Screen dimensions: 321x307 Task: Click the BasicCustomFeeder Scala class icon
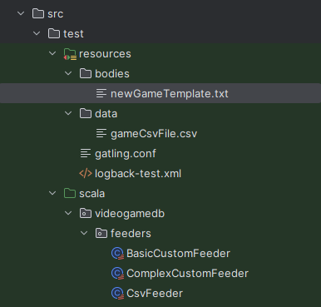117,254
